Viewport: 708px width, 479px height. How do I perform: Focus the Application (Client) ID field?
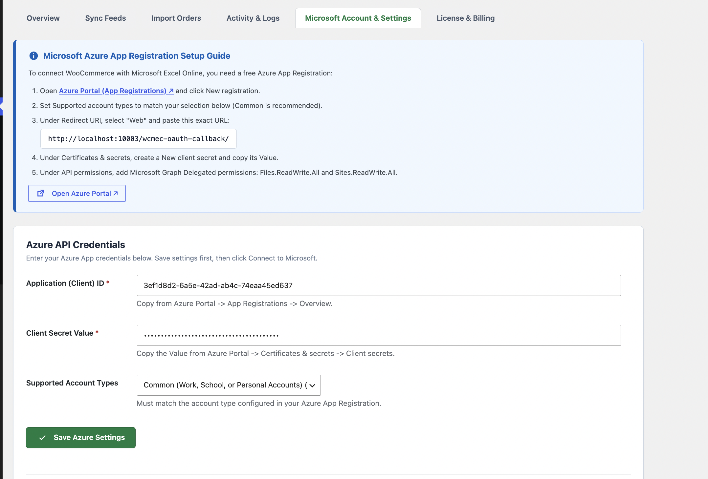(379, 285)
